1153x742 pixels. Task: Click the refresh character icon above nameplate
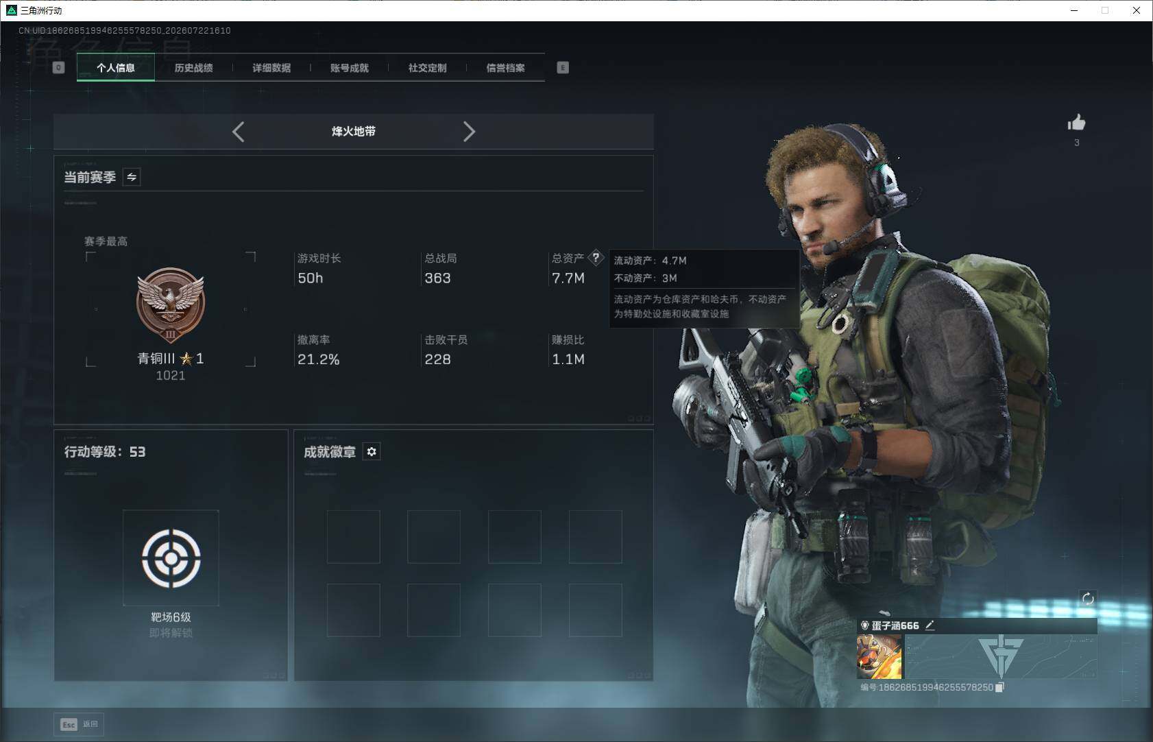[1088, 599]
